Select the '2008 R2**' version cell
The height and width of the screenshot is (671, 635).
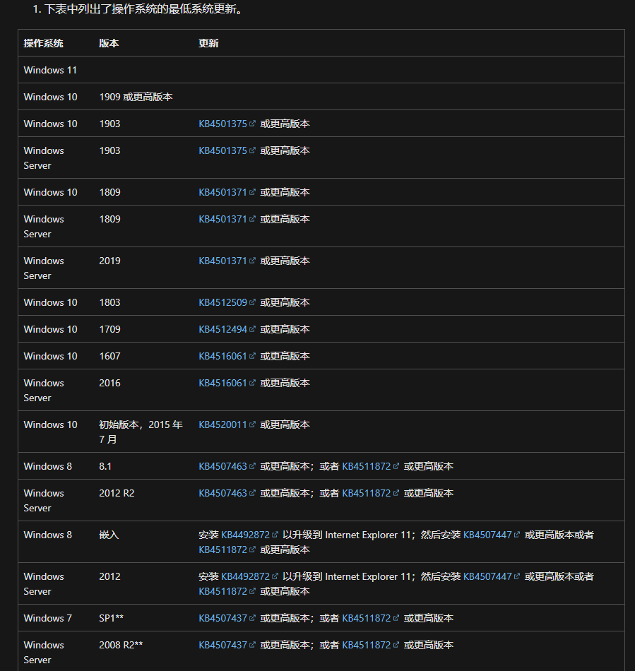(x=121, y=645)
